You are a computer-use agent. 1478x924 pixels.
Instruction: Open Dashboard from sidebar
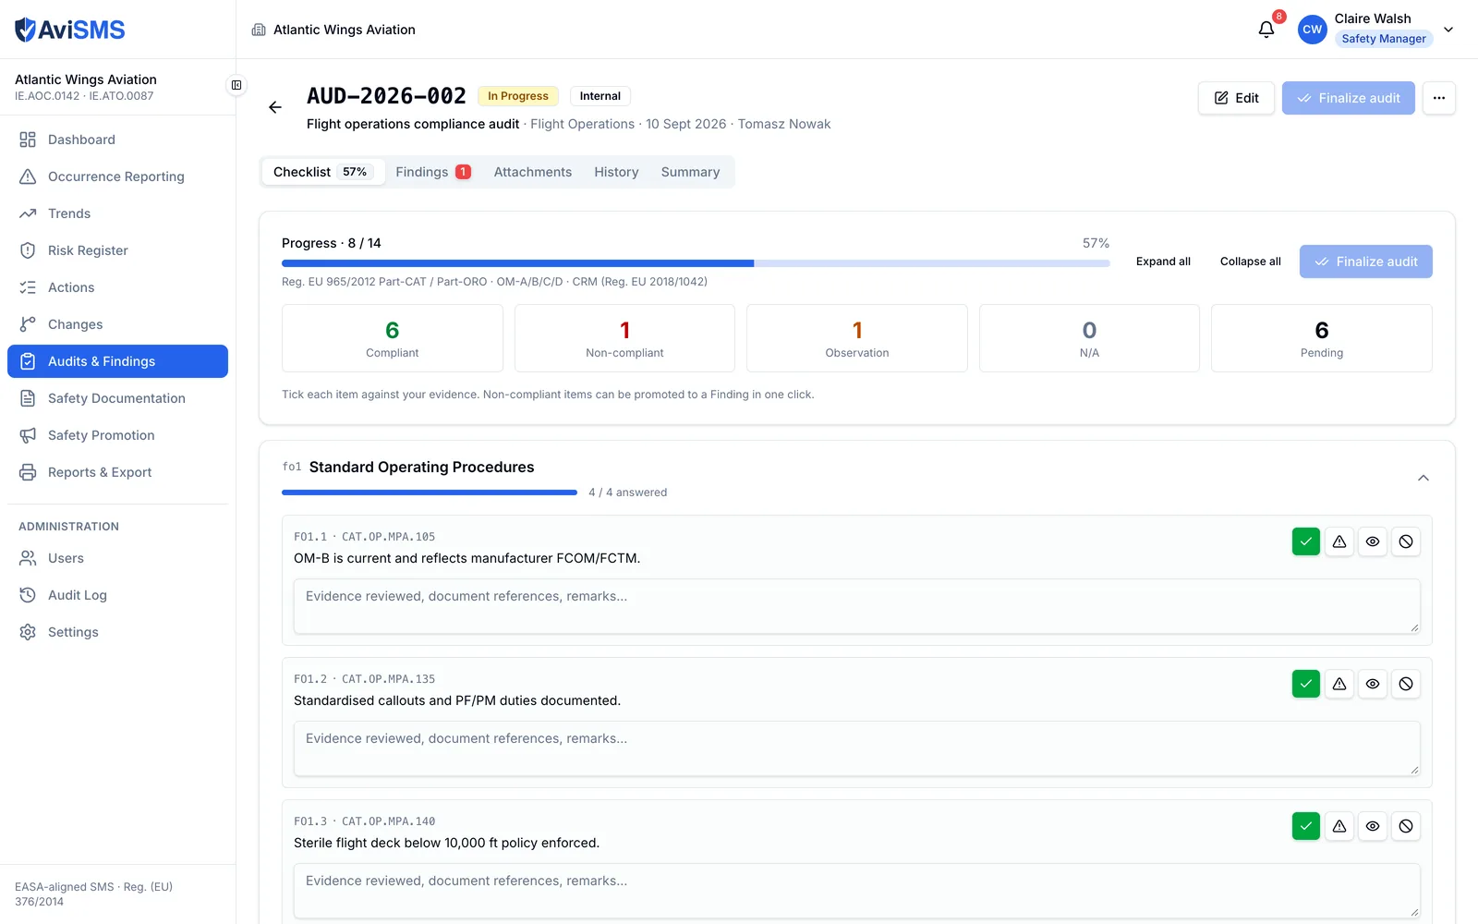click(117, 140)
